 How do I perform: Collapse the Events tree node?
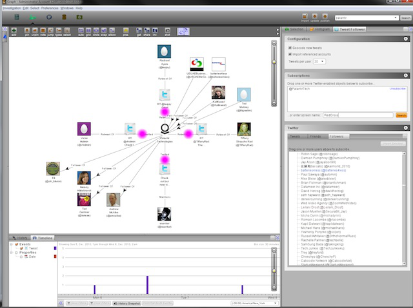click(x=12, y=244)
